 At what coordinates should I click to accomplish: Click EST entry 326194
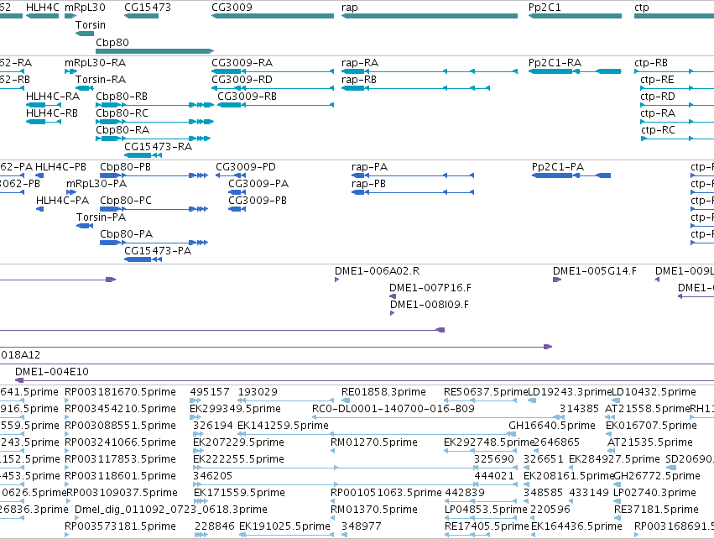[212, 426]
